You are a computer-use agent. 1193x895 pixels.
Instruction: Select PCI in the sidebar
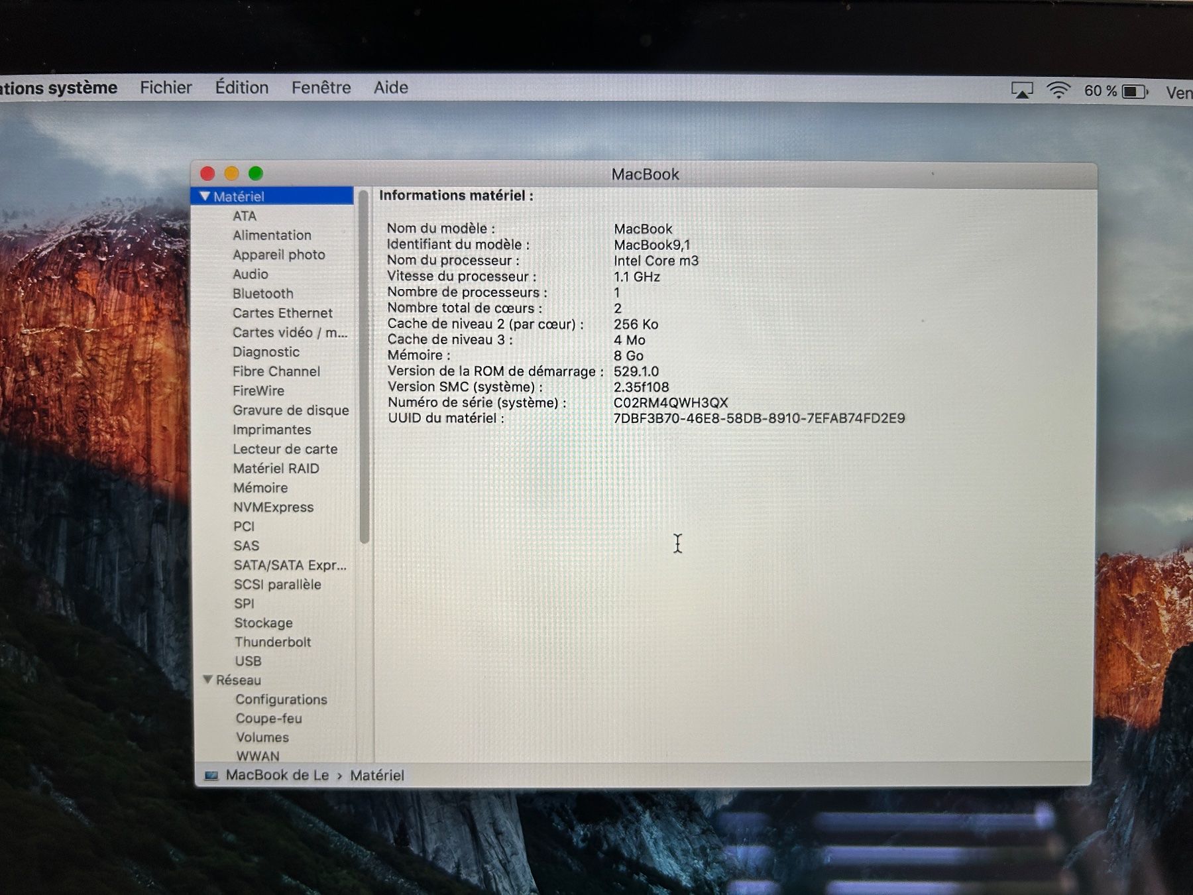(x=244, y=526)
